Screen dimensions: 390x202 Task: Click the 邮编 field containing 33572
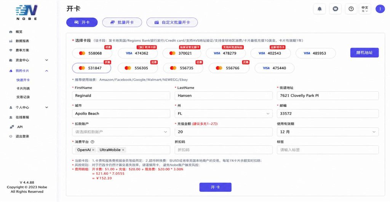pyautogui.click(x=328, y=113)
